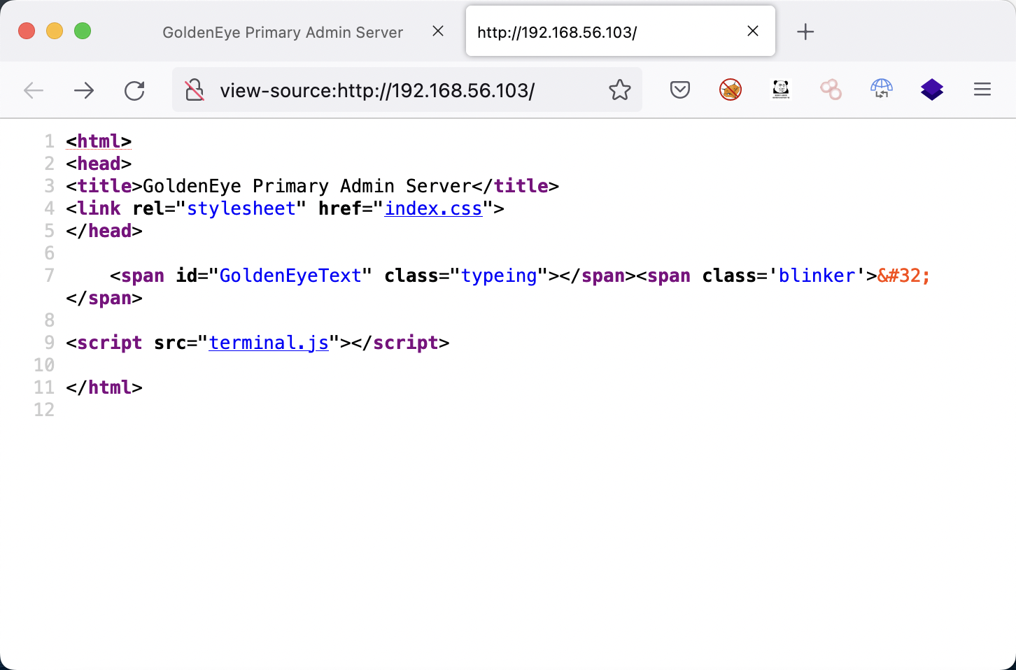
Task: Open a new tab with plus button
Action: tap(805, 31)
